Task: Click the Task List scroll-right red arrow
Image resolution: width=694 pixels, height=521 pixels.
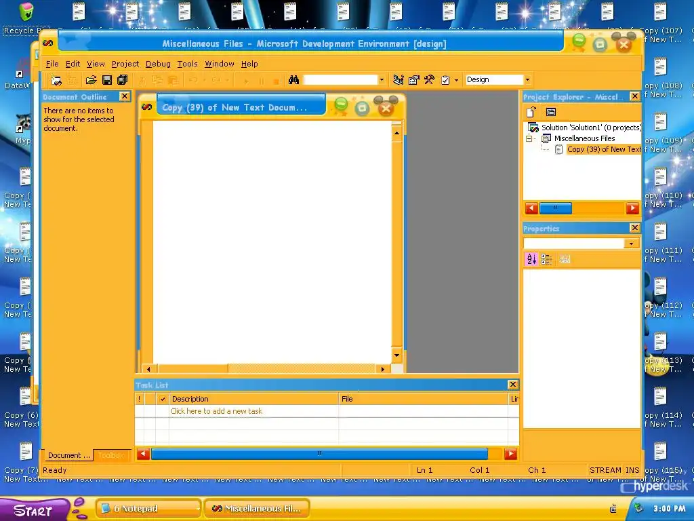Action: [510, 454]
